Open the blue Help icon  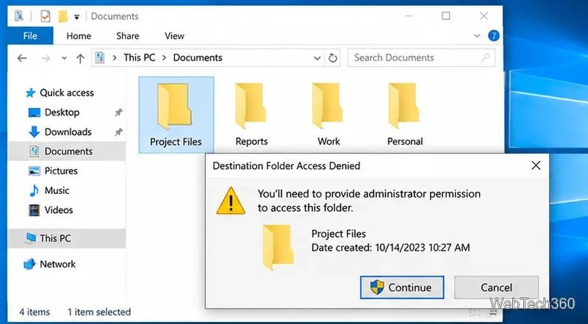tap(493, 36)
